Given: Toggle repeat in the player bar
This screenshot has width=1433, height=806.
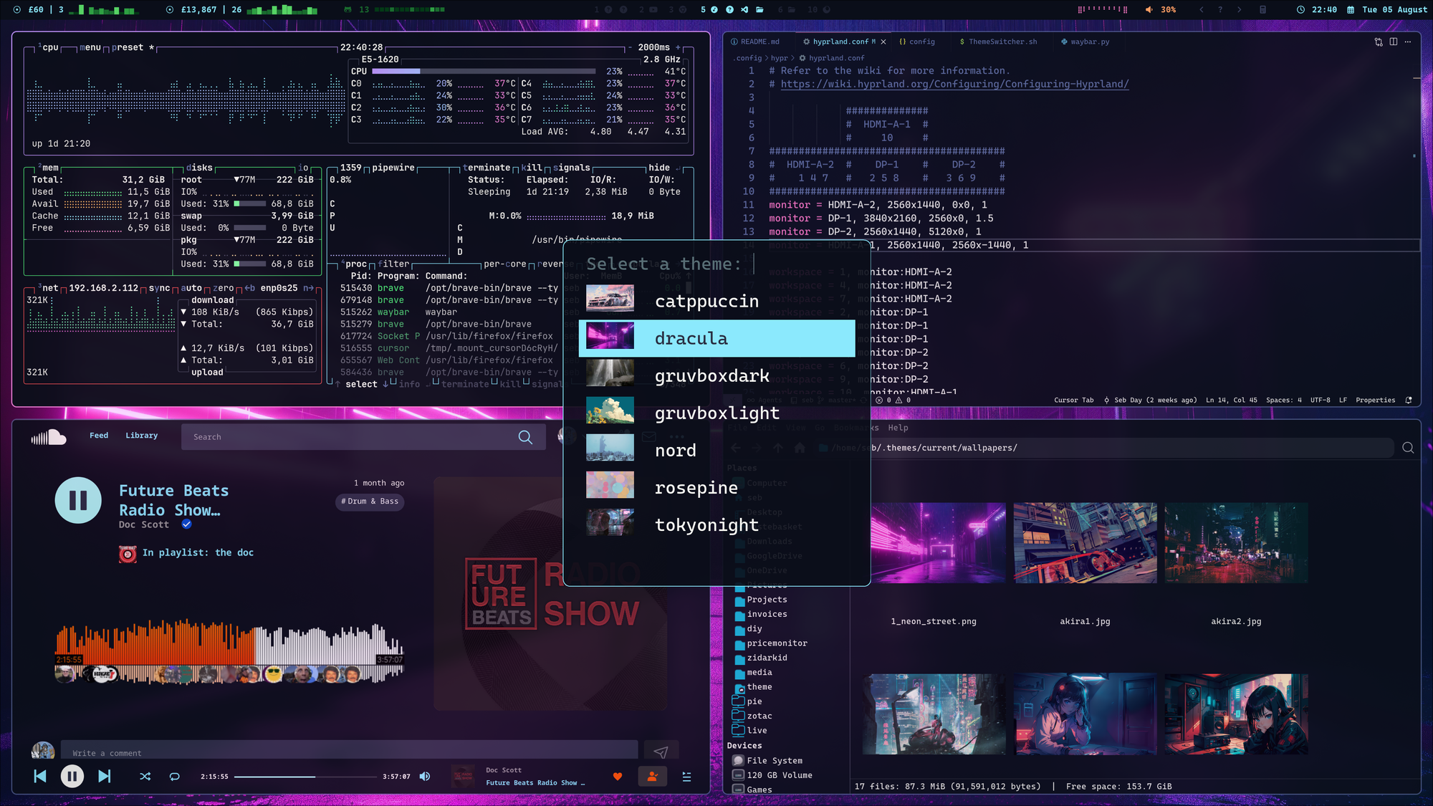Looking at the screenshot, I should [174, 777].
